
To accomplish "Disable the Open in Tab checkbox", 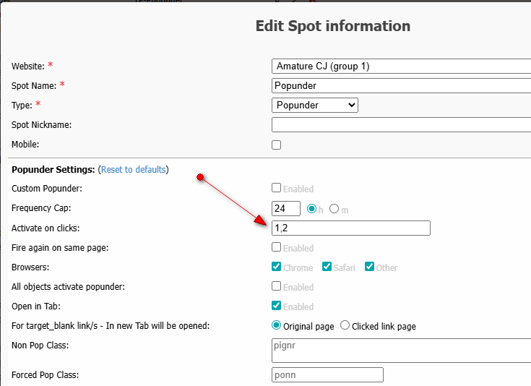I will pos(276,306).
